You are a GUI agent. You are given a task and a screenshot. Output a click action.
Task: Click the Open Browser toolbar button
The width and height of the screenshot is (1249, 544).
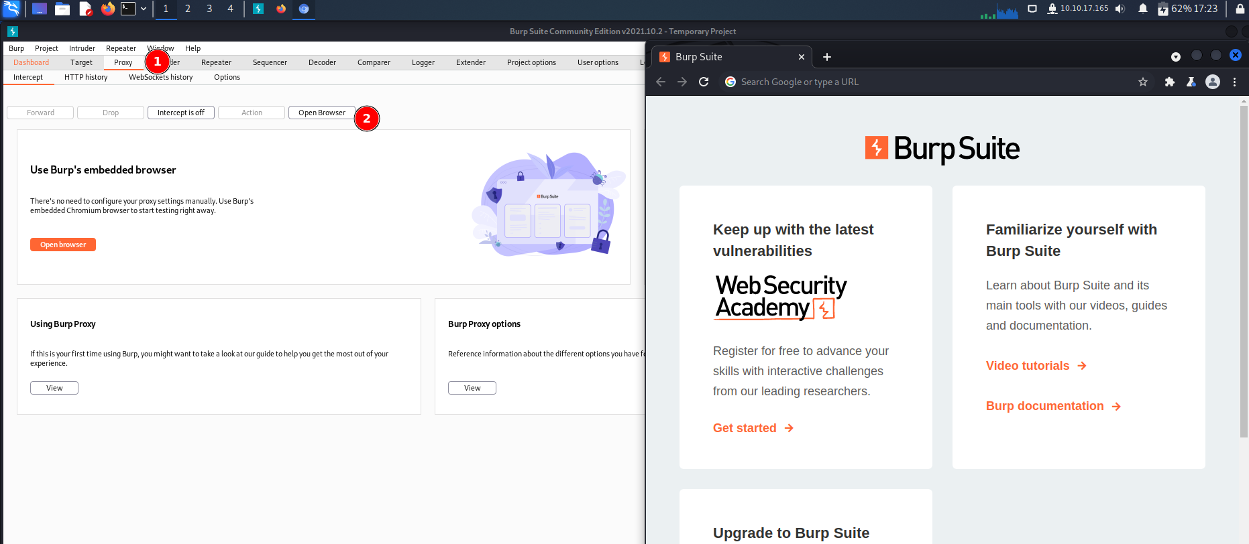click(x=322, y=113)
